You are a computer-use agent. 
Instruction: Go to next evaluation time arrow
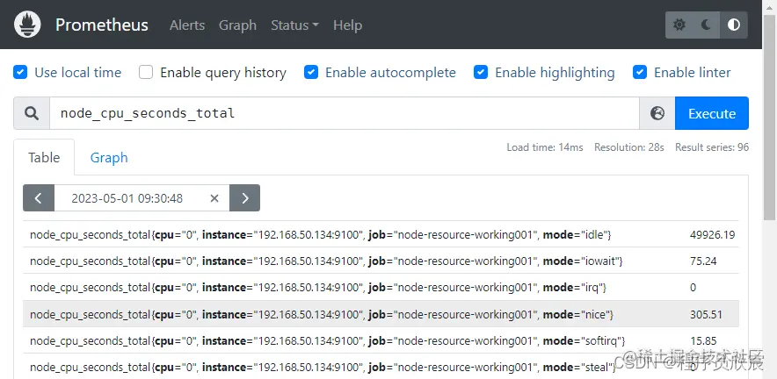[244, 198]
